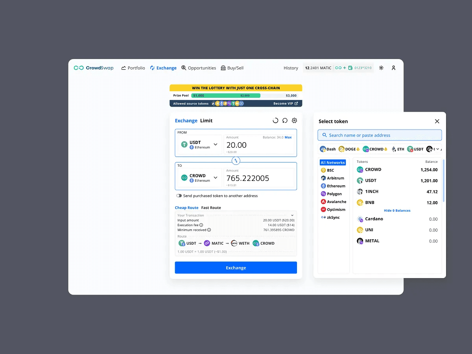Click Hide 0 Balances link

pos(397,211)
